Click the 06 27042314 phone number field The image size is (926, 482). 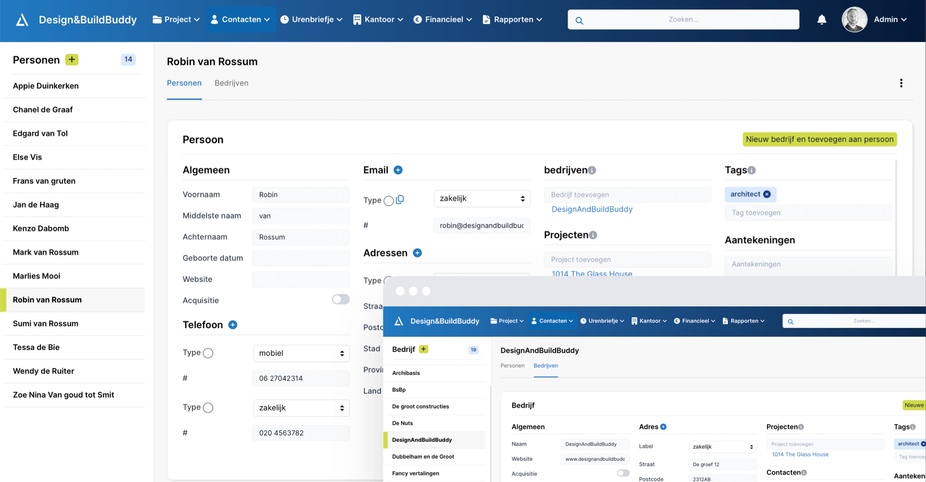tap(301, 379)
